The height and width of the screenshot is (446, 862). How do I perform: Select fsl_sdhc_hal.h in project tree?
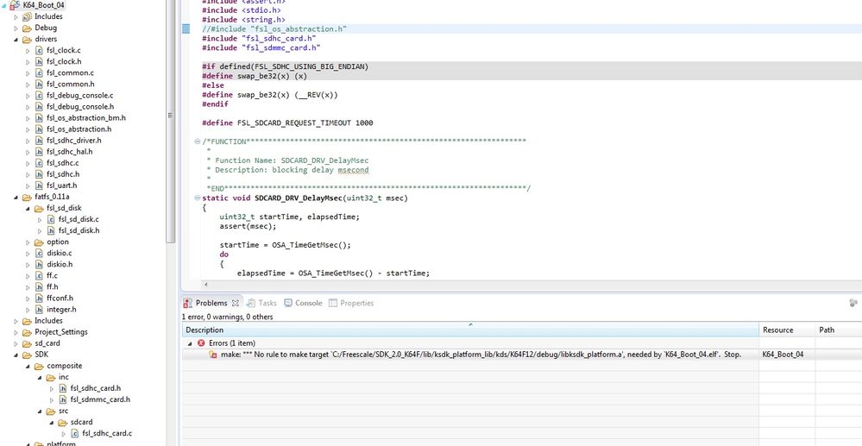[x=69, y=152]
